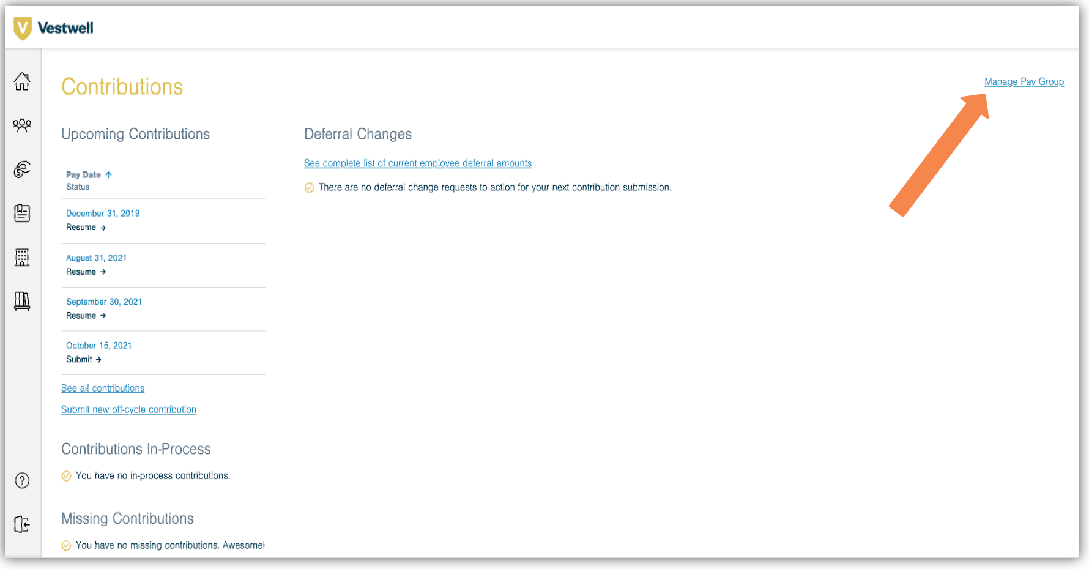Click the Upcoming Contributions heading
The height and width of the screenshot is (569, 1089).
point(136,134)
